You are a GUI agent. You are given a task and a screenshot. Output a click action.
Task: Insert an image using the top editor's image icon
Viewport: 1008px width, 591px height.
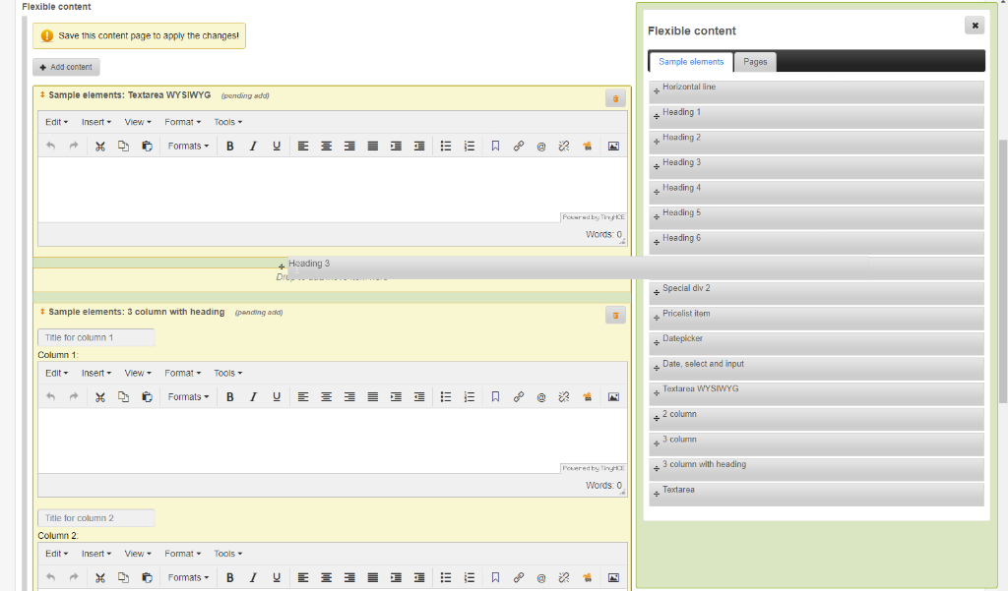(613, 147)
